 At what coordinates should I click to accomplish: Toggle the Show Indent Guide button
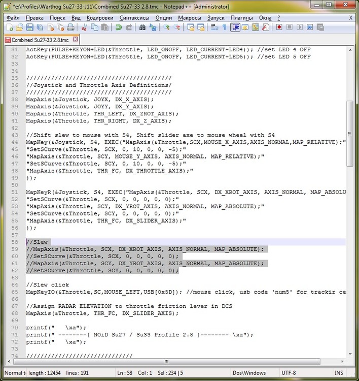click(235, 27)
